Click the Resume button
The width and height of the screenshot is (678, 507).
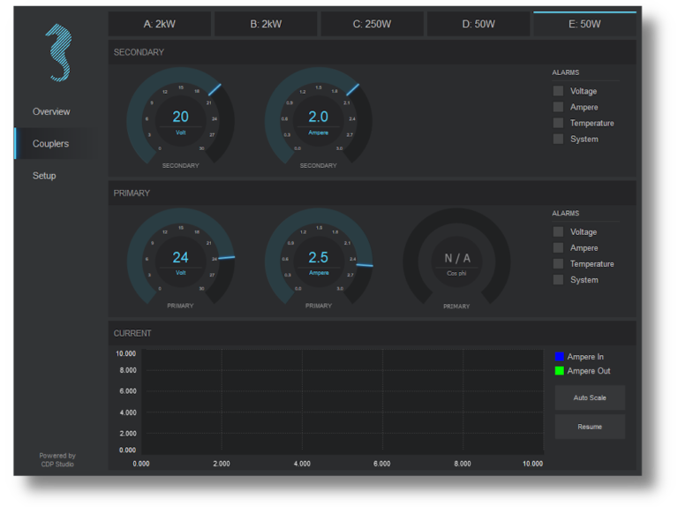point(590,427)
